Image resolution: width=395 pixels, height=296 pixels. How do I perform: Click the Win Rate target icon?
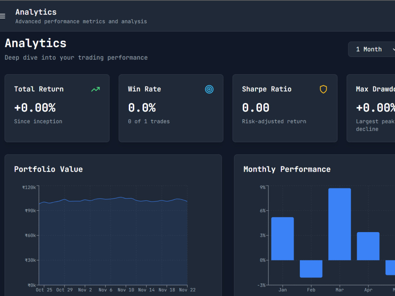pos(209,89)
